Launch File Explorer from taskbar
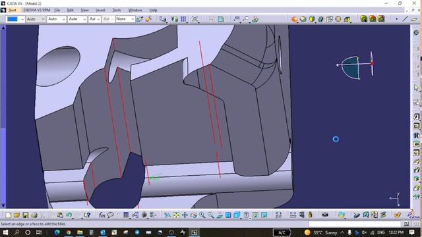The width and height of the screenshot is (422, 237). (x=80, y=232)
